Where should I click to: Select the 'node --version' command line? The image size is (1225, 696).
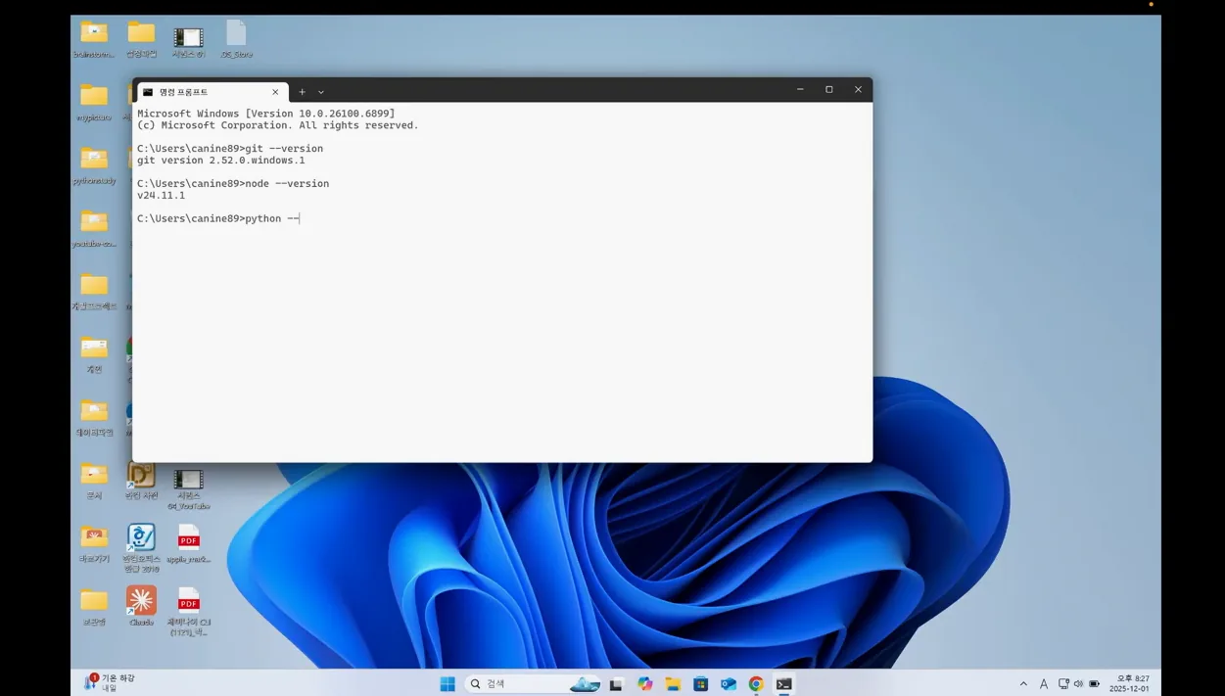233,184
